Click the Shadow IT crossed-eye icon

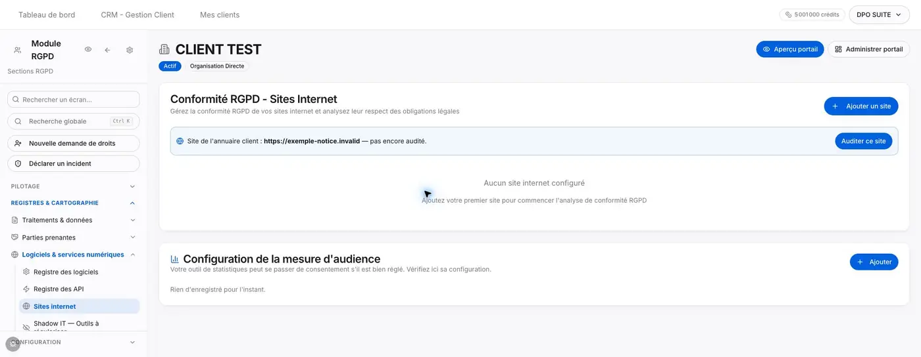tap(26, 326)
